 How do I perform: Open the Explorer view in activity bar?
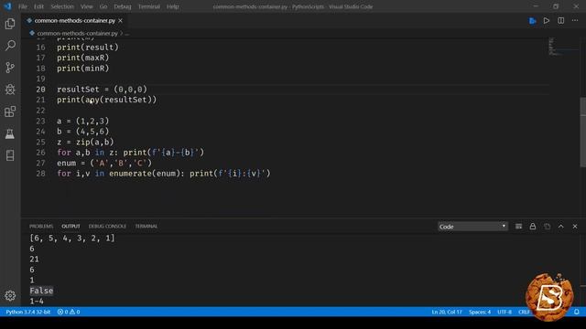[10, 24]
